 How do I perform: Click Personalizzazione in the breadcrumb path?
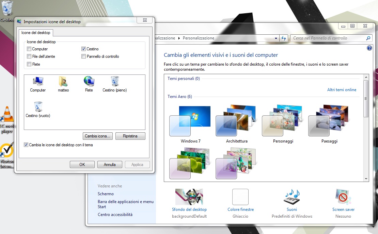coord(199,38)
